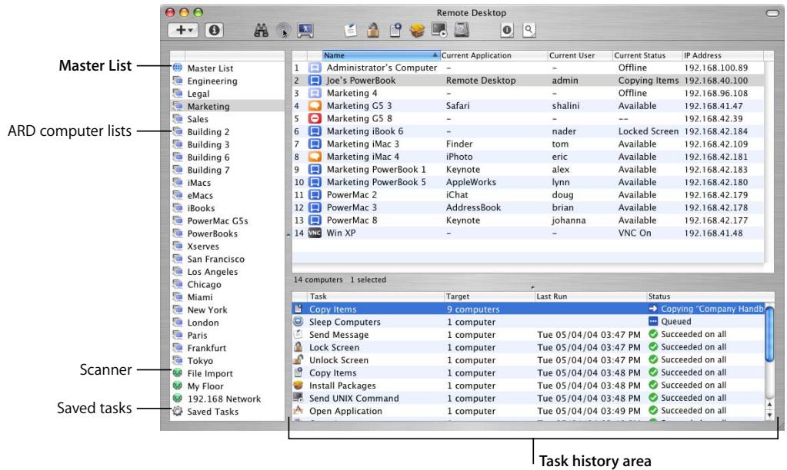Click the Sleep Computers task icon

coord(298,322)
